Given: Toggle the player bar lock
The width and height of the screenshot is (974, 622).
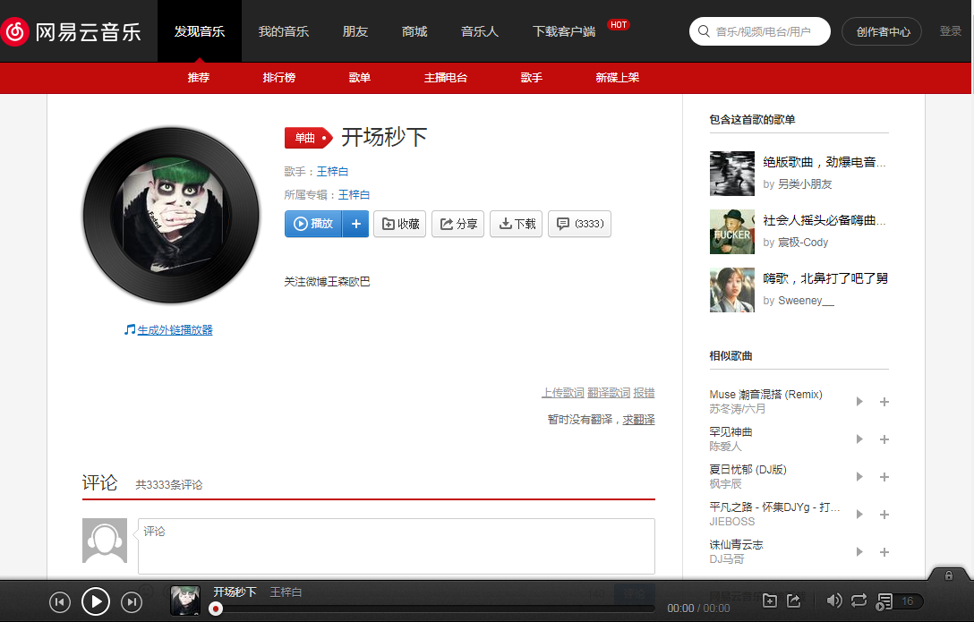Looking at the screenshot, I should point(948,575).
